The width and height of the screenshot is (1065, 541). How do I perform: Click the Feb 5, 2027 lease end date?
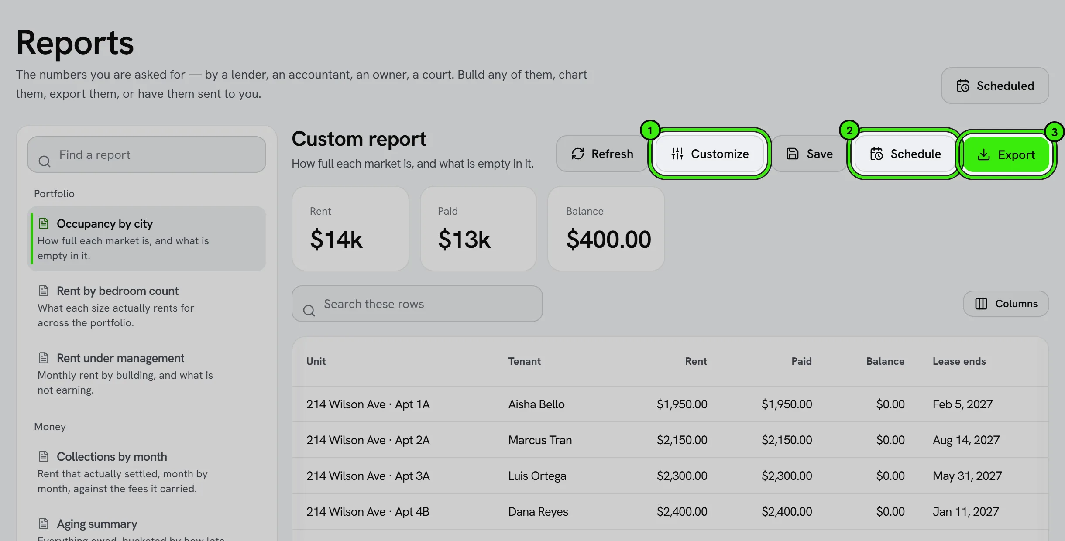pyautogui.click(x=962, y=404)
